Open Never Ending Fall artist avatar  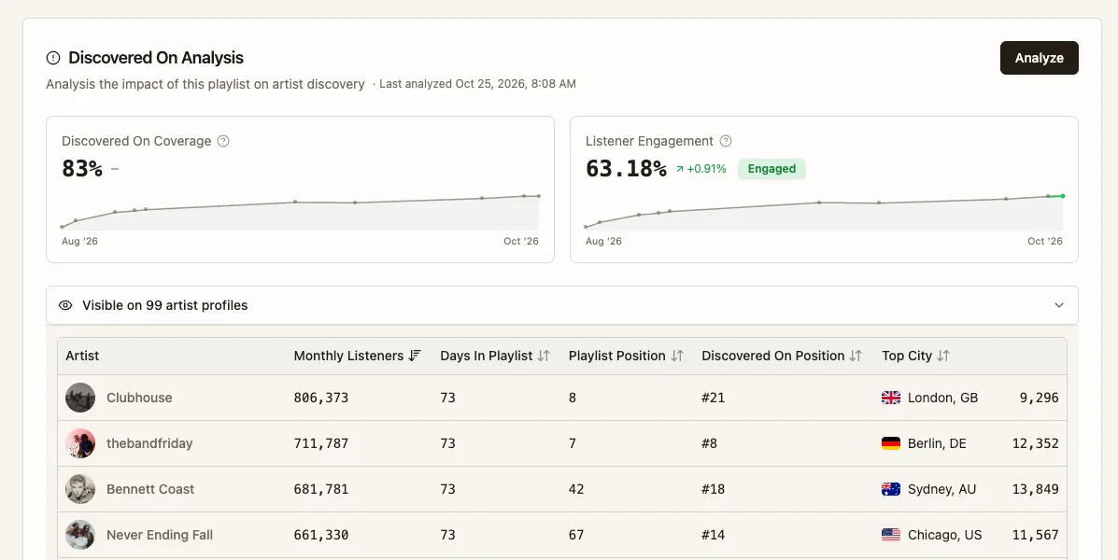point(80,535)
